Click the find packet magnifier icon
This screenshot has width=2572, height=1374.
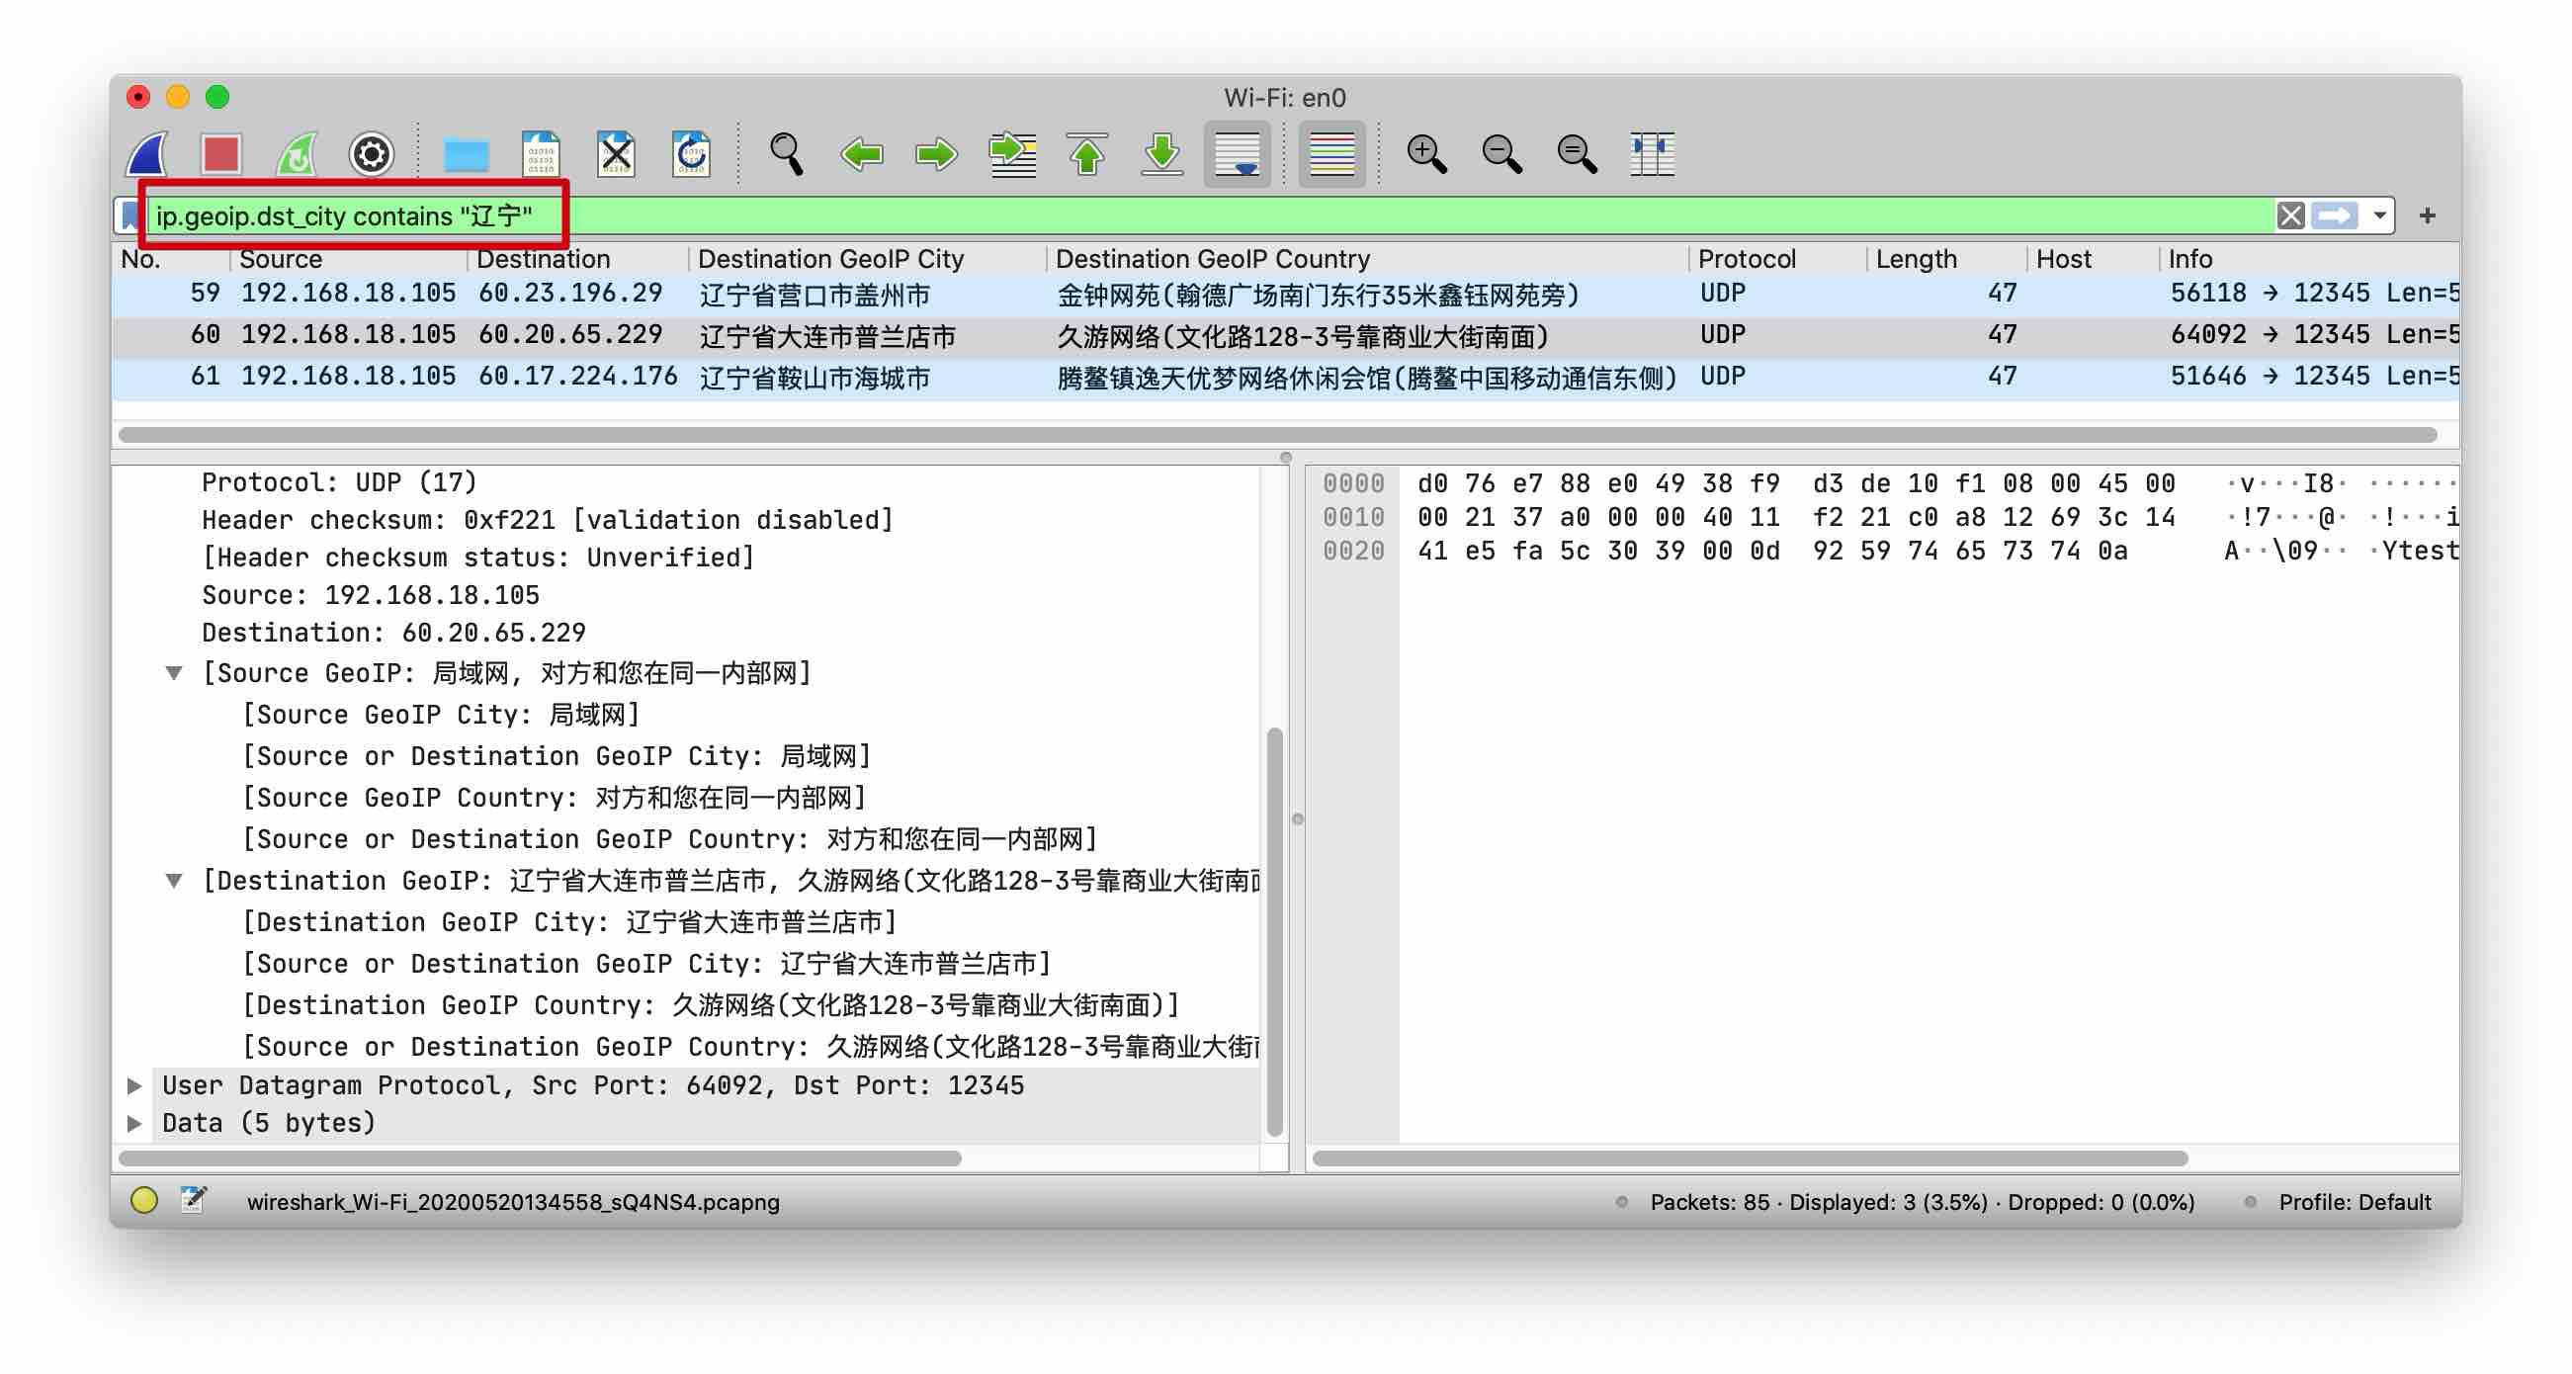click(x=786, y=154)
